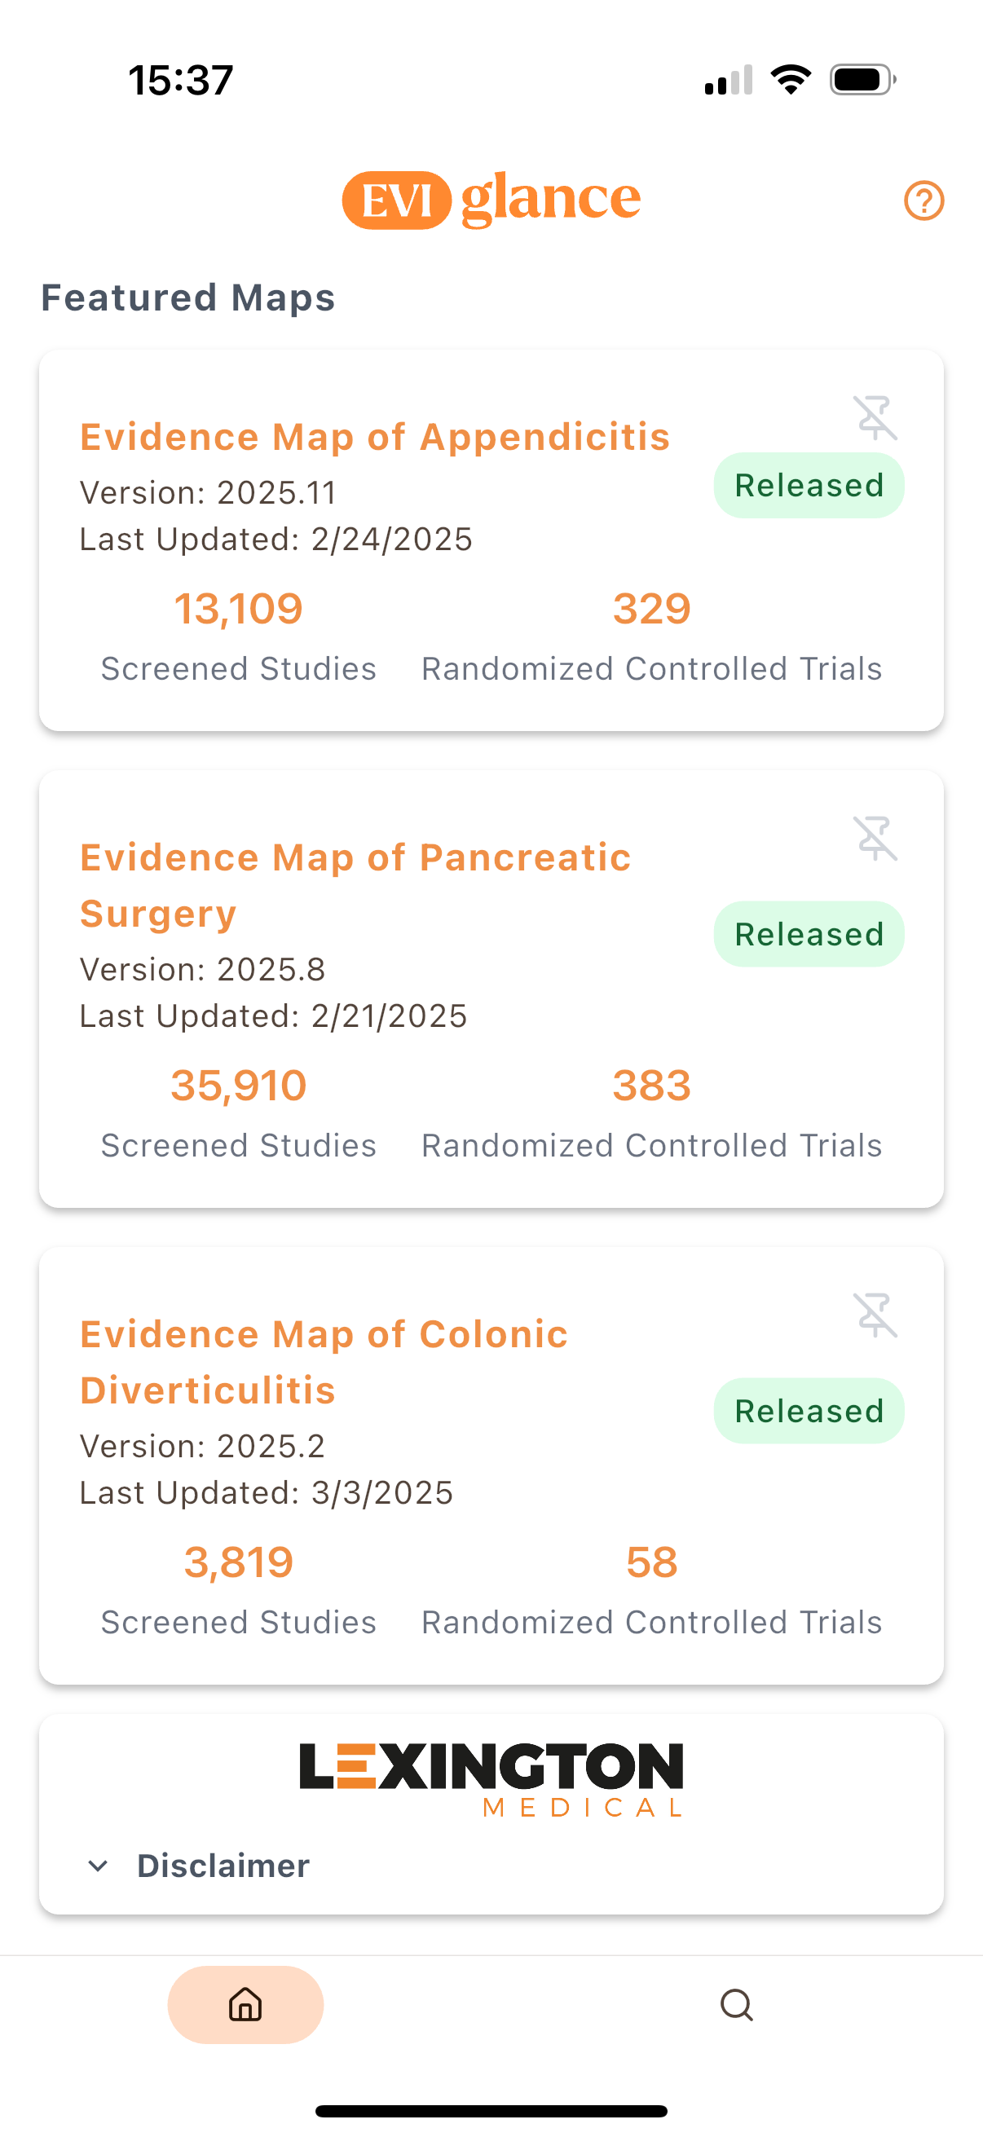Toggle pin on Pancreatic Surgery map
Image resolution: width=983 pixels, height=2137 pixels.
coord(875,838)
